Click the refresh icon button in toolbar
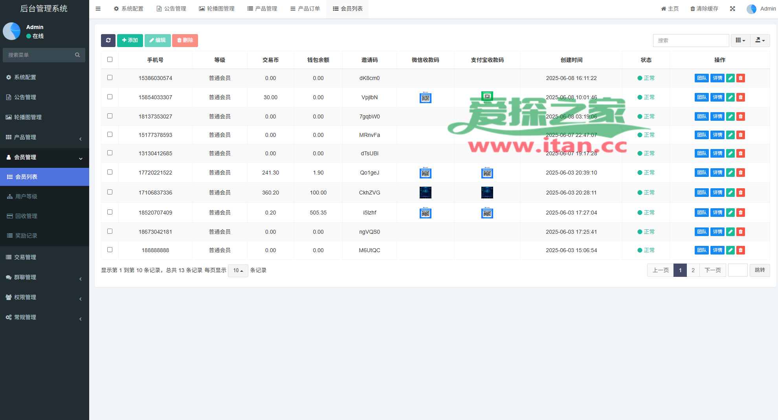This screenshot has height=420, width=778. pyautogui.click(x=108, y=40)
